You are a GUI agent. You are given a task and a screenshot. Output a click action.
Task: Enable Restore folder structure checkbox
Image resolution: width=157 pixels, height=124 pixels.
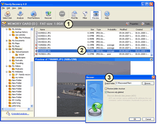click(106, 89)
